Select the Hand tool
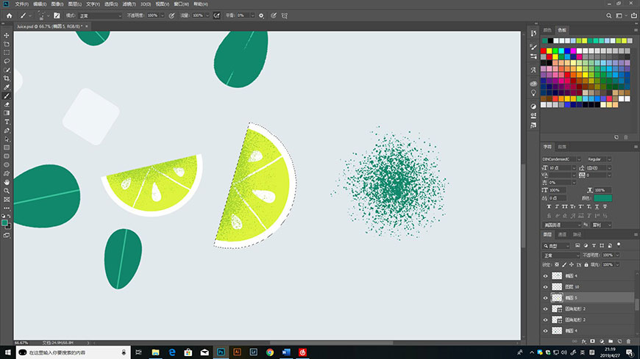Image resolution: width=640 pixels, height=359 pixels. [x=7, y=181]
